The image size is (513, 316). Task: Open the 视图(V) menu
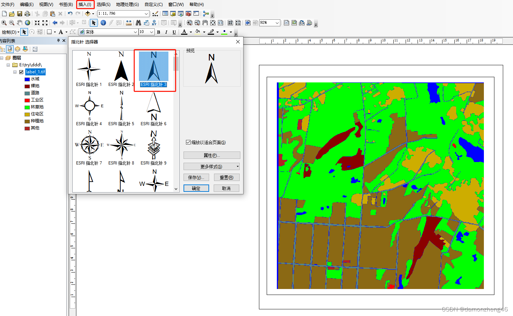coord(46,4)
